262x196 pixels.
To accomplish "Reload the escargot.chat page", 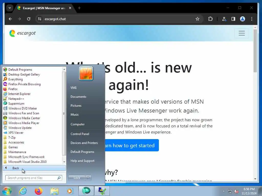I will click(29, 19).
